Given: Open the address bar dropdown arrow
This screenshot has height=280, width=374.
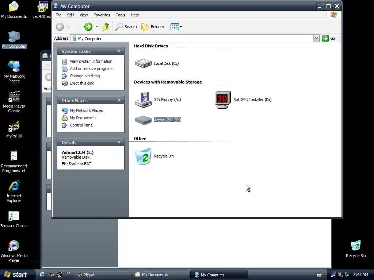Looking at the screenshot, I should click(316, 38).
